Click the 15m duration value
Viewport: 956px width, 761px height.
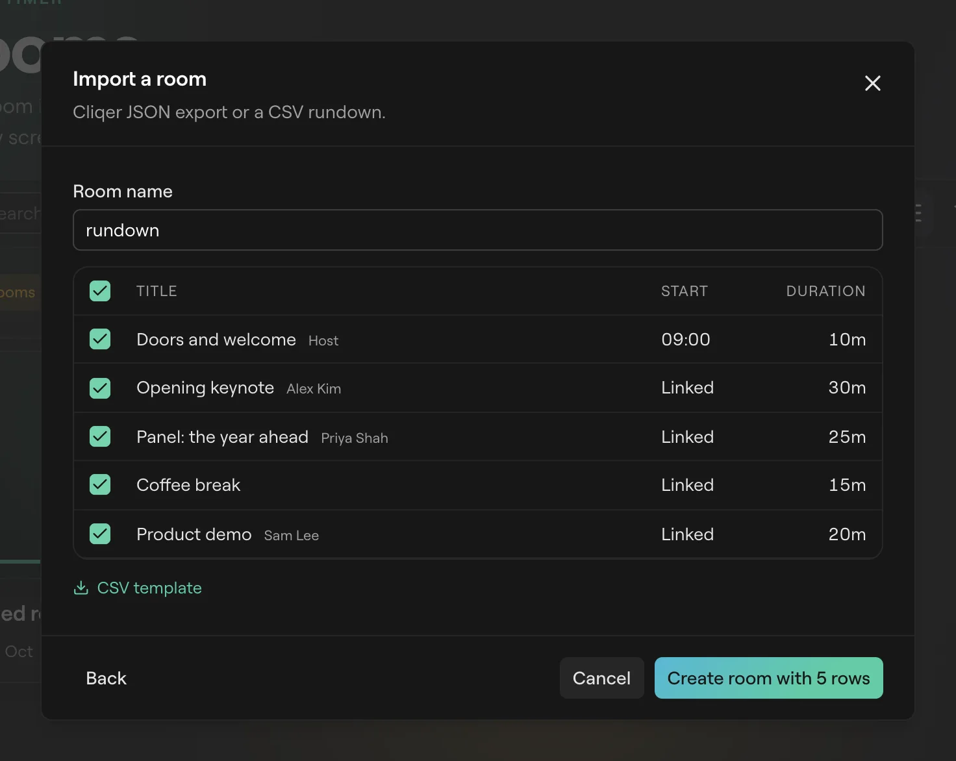tap(847, 485)
